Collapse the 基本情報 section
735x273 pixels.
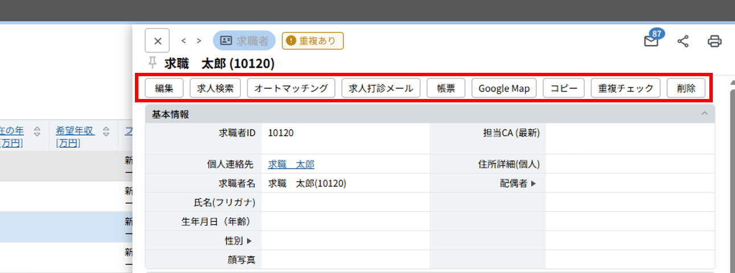click(x=704, y=114)
